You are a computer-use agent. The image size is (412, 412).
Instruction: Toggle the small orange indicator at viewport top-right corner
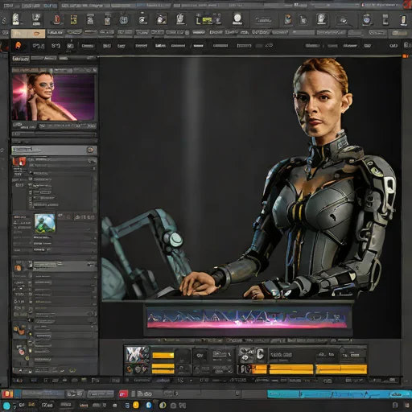(405, 56)
